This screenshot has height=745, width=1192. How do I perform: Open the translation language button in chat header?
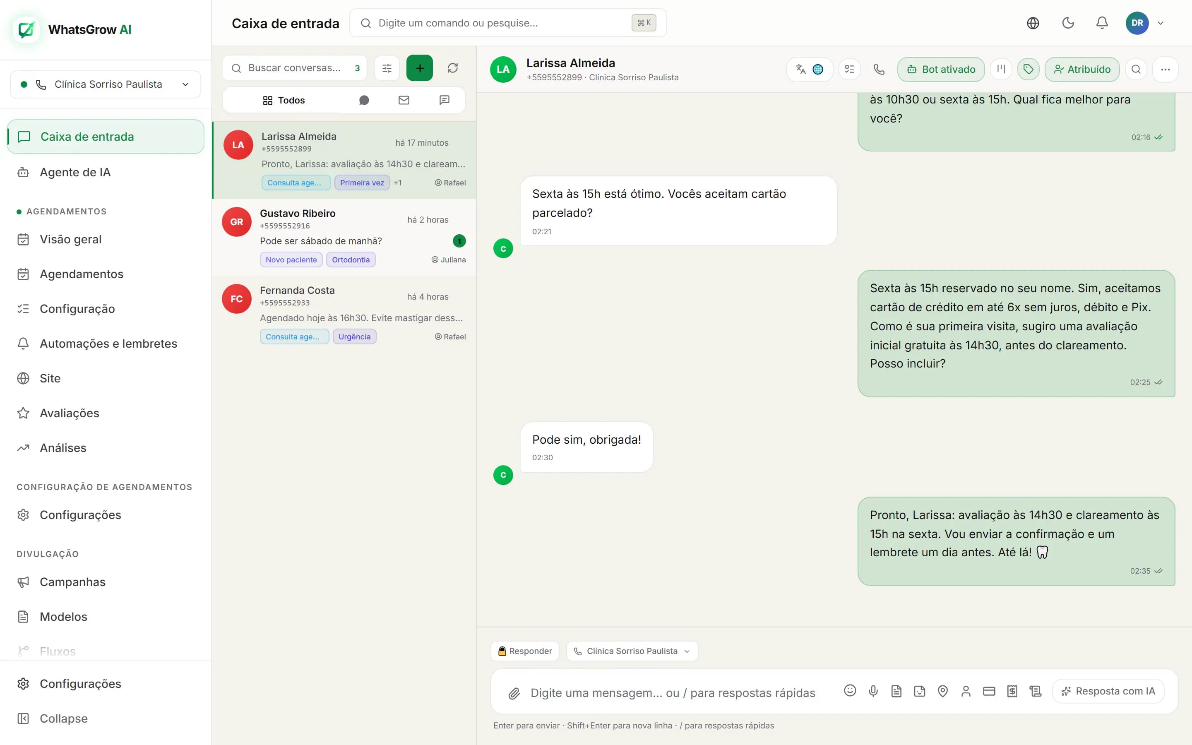(809, 70)
